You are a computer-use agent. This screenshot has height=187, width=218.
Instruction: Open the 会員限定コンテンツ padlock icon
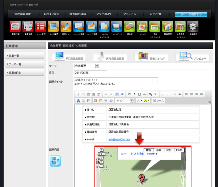click(x=180, y=27)
